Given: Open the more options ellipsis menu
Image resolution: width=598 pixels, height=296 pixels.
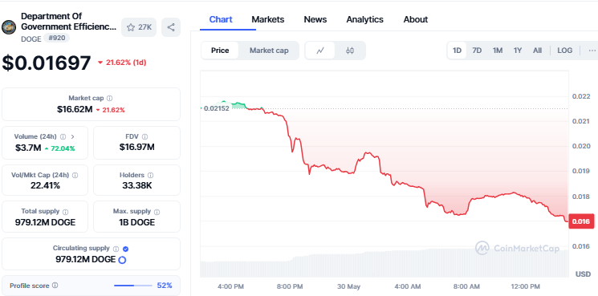Looking at the screenshot, I should [x=592, y=51].
